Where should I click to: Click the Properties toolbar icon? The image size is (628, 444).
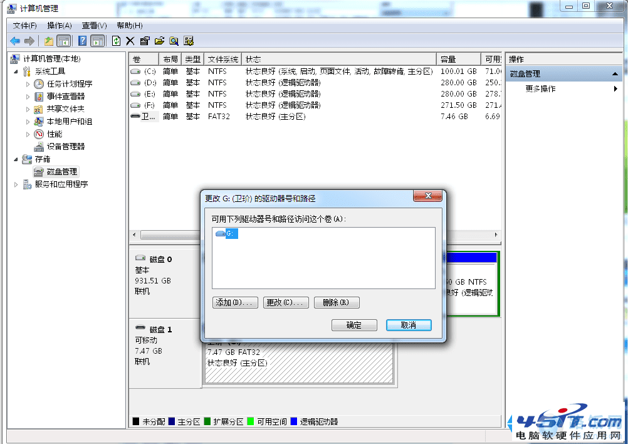pyautogui.click(x=145, y=41)
